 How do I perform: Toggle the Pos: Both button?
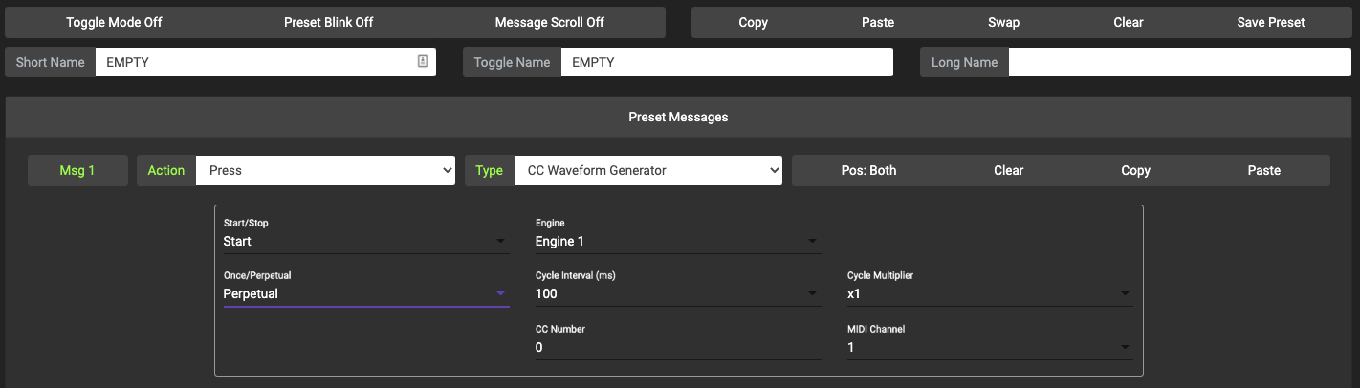click(x=868, y=170)
